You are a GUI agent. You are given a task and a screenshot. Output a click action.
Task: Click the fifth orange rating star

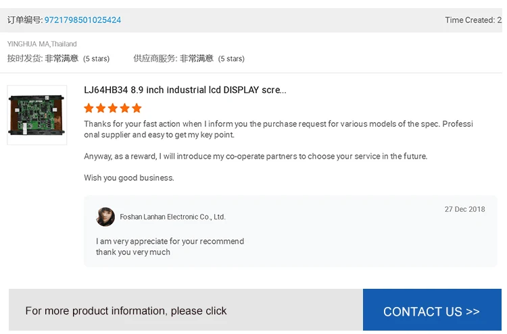[x=137, y=108]
